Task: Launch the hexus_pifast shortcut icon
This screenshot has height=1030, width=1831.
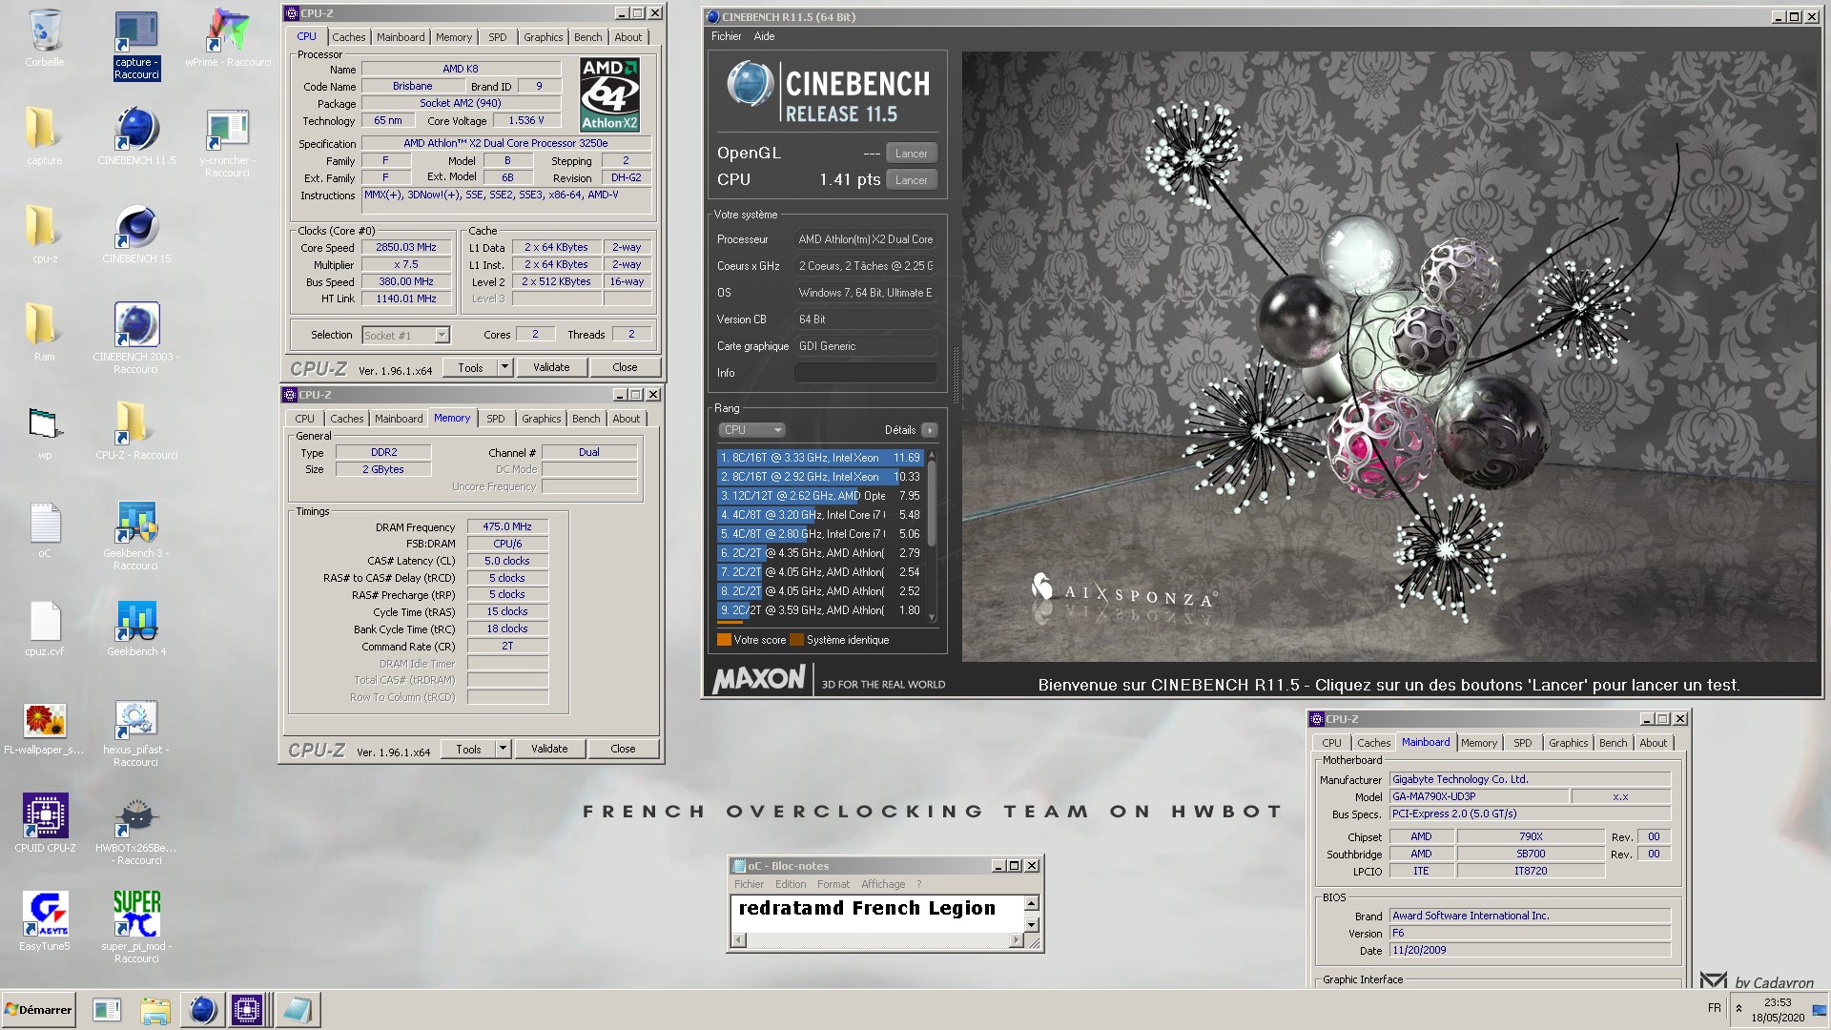Action: pyautogui.click(x=136, y=732)
